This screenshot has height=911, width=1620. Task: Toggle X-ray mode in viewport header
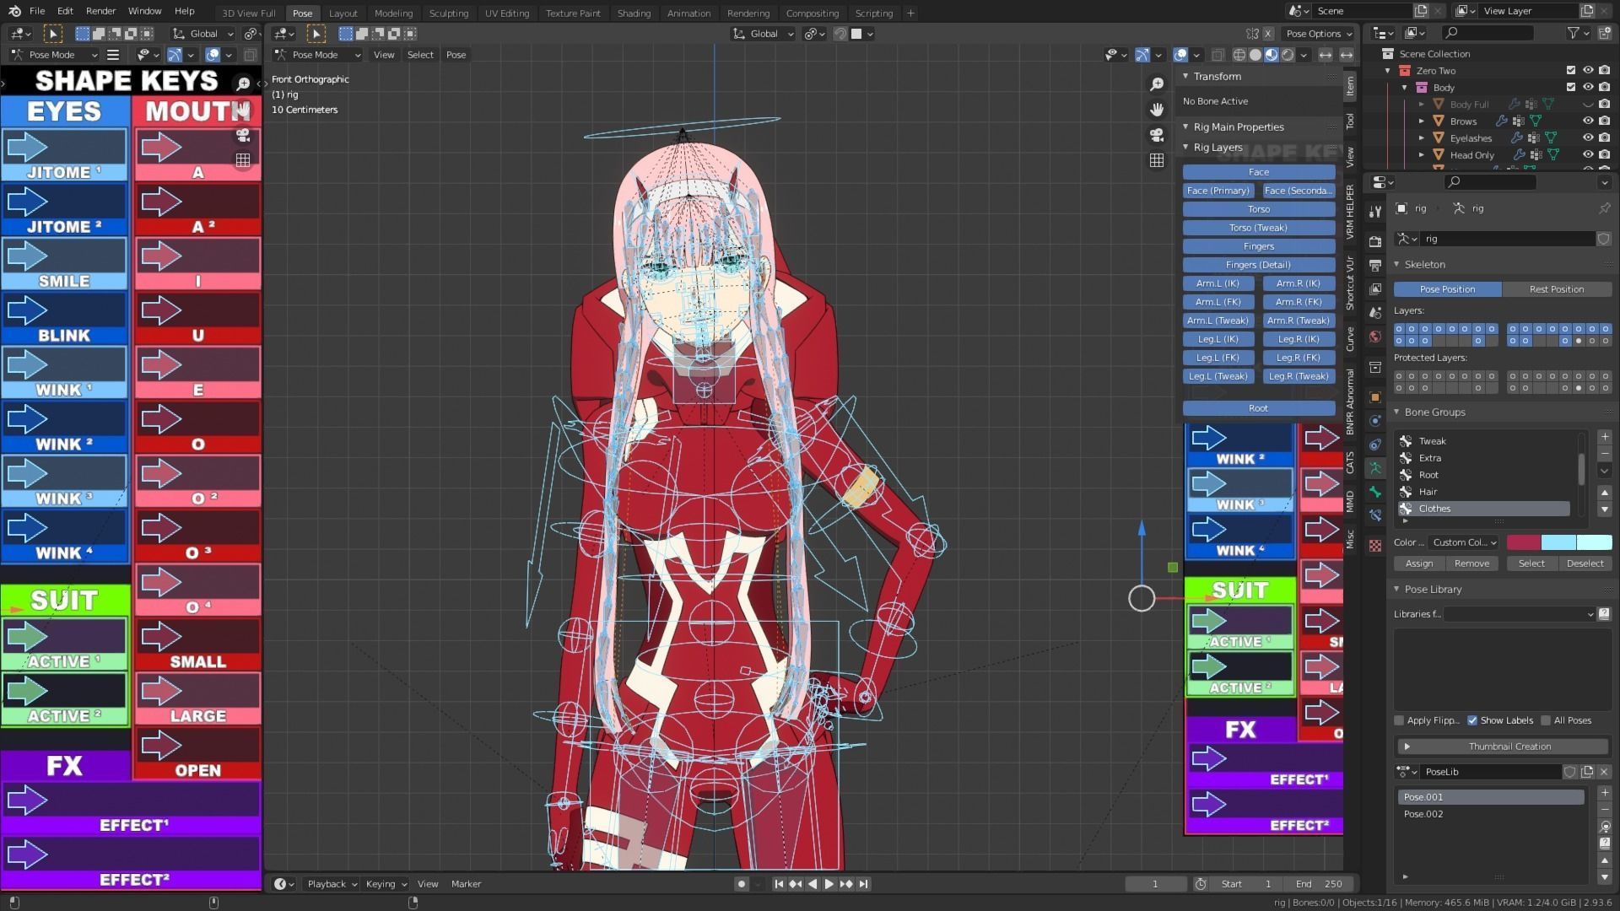point(1218,55)
